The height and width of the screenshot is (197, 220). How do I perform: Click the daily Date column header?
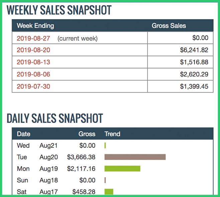coord(23,134)
